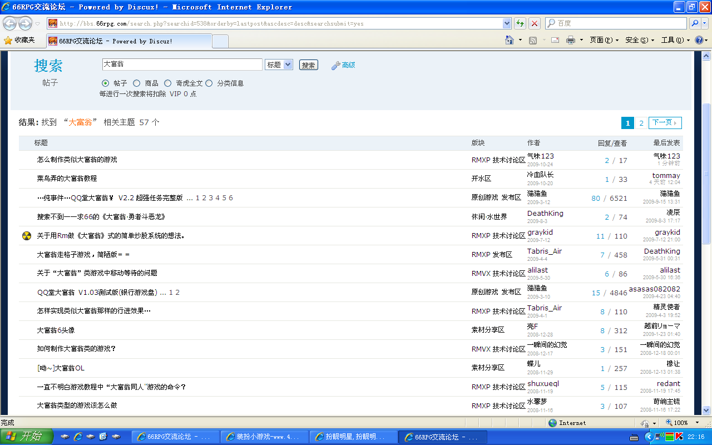Open the Help question mark icon
Image resolution: width=712 pixels, height=445 pixels.
tap(699, 40)
